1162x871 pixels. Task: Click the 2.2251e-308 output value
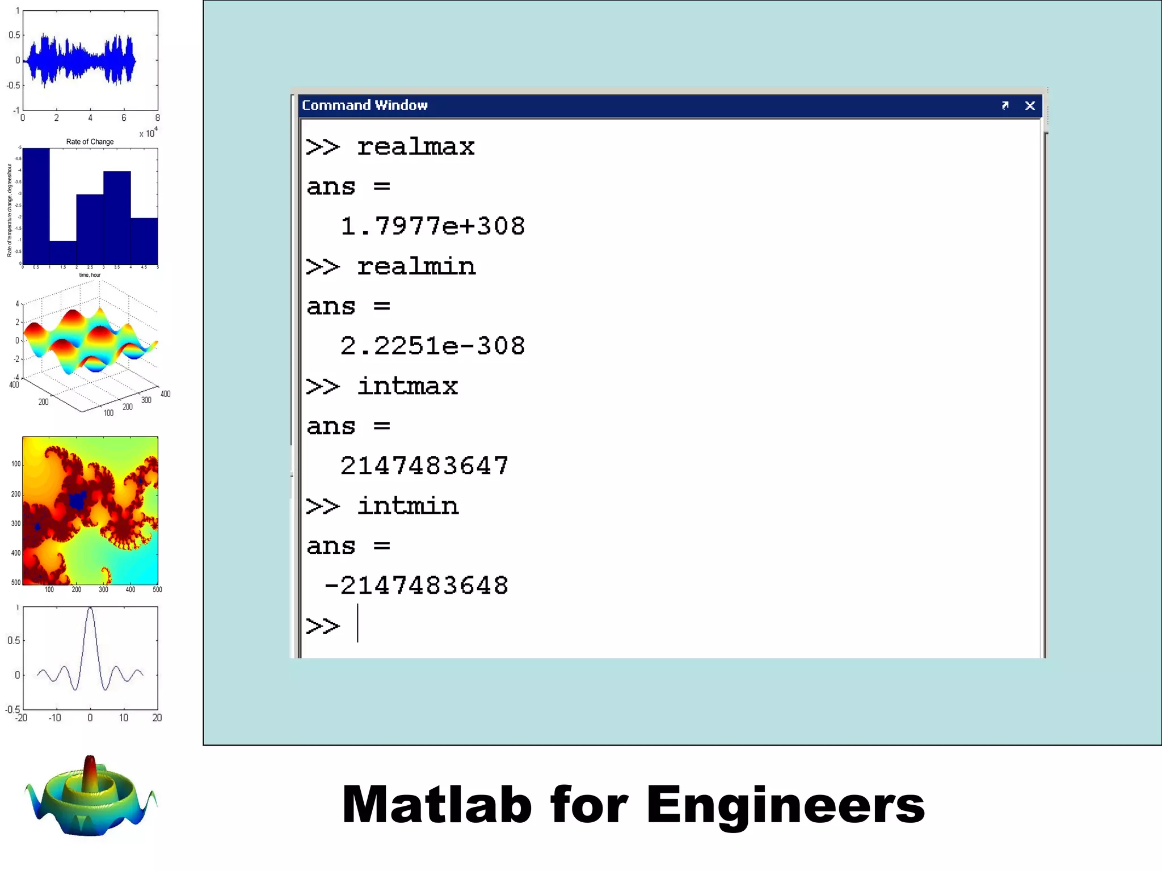pyautogui.click(x=432, y=346)
